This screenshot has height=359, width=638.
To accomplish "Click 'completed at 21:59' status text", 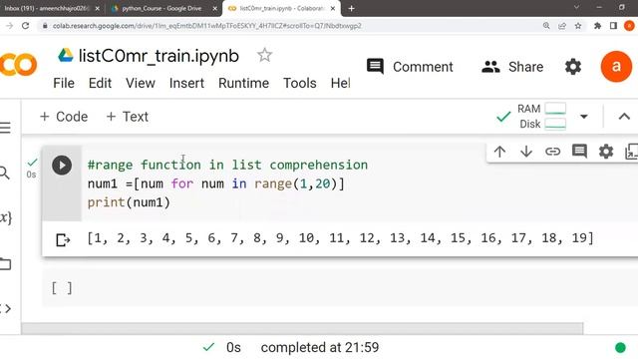I will (x=320, y=348).
